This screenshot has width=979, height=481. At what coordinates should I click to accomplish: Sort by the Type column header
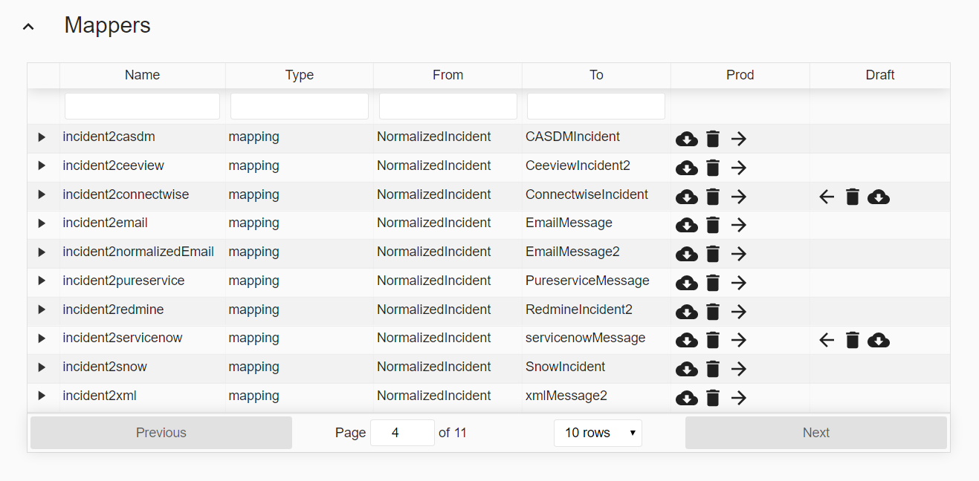coord(299,75)
